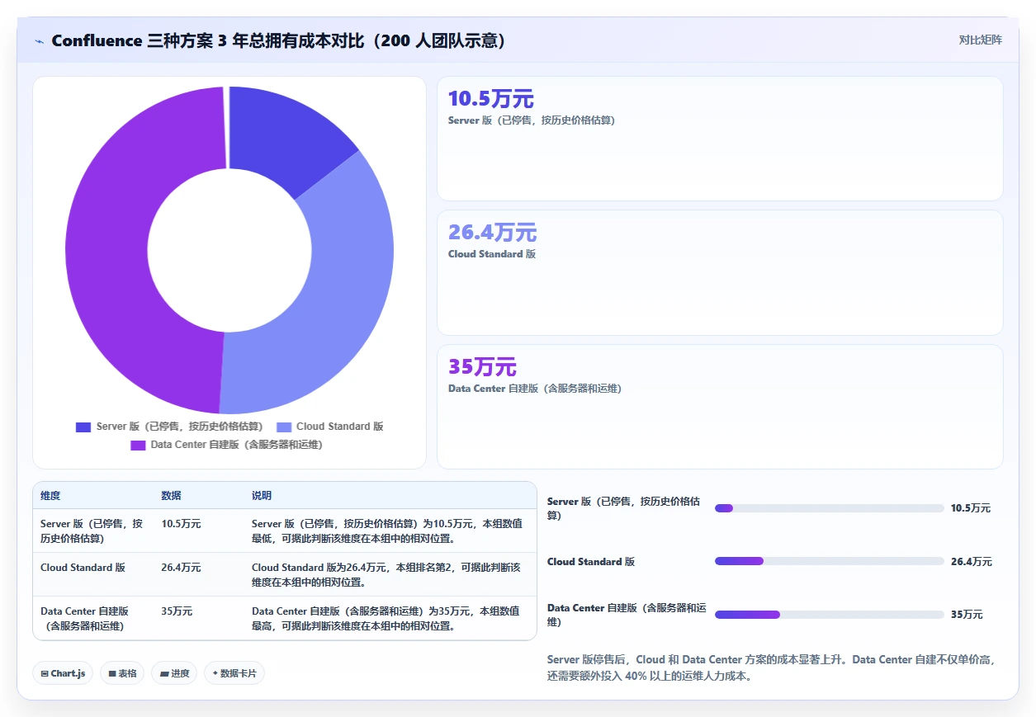This screenshot has height=717, width=1036.
Task: Click the Data Center 自建版 progress bar
Action: pyautogui.click(x=829, y=614)
